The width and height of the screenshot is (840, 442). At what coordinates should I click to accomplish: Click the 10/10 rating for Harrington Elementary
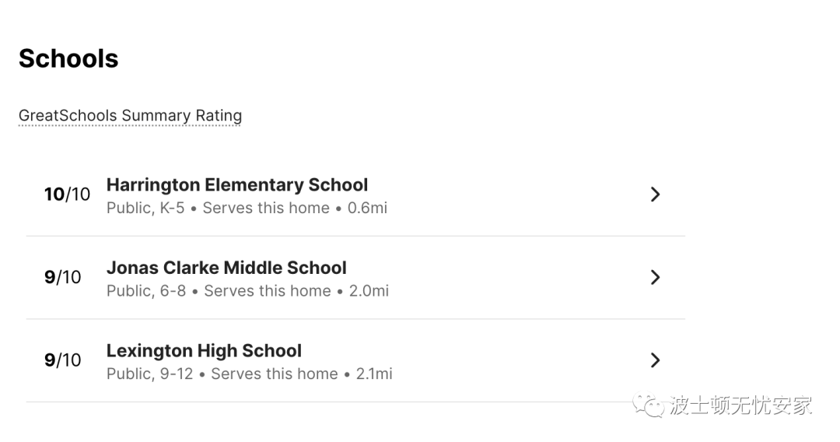coord(67,194)
